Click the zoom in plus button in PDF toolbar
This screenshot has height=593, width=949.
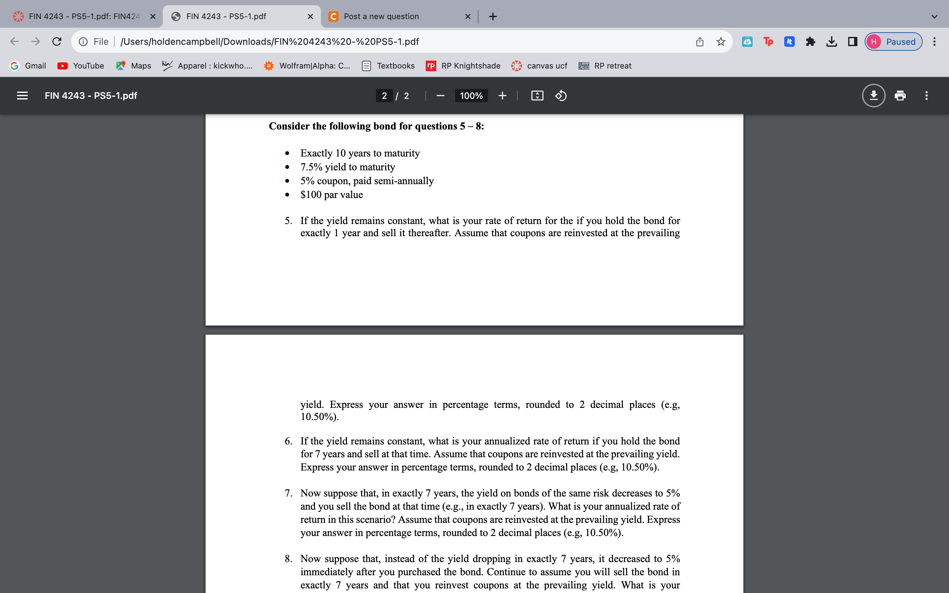point(502,96)
